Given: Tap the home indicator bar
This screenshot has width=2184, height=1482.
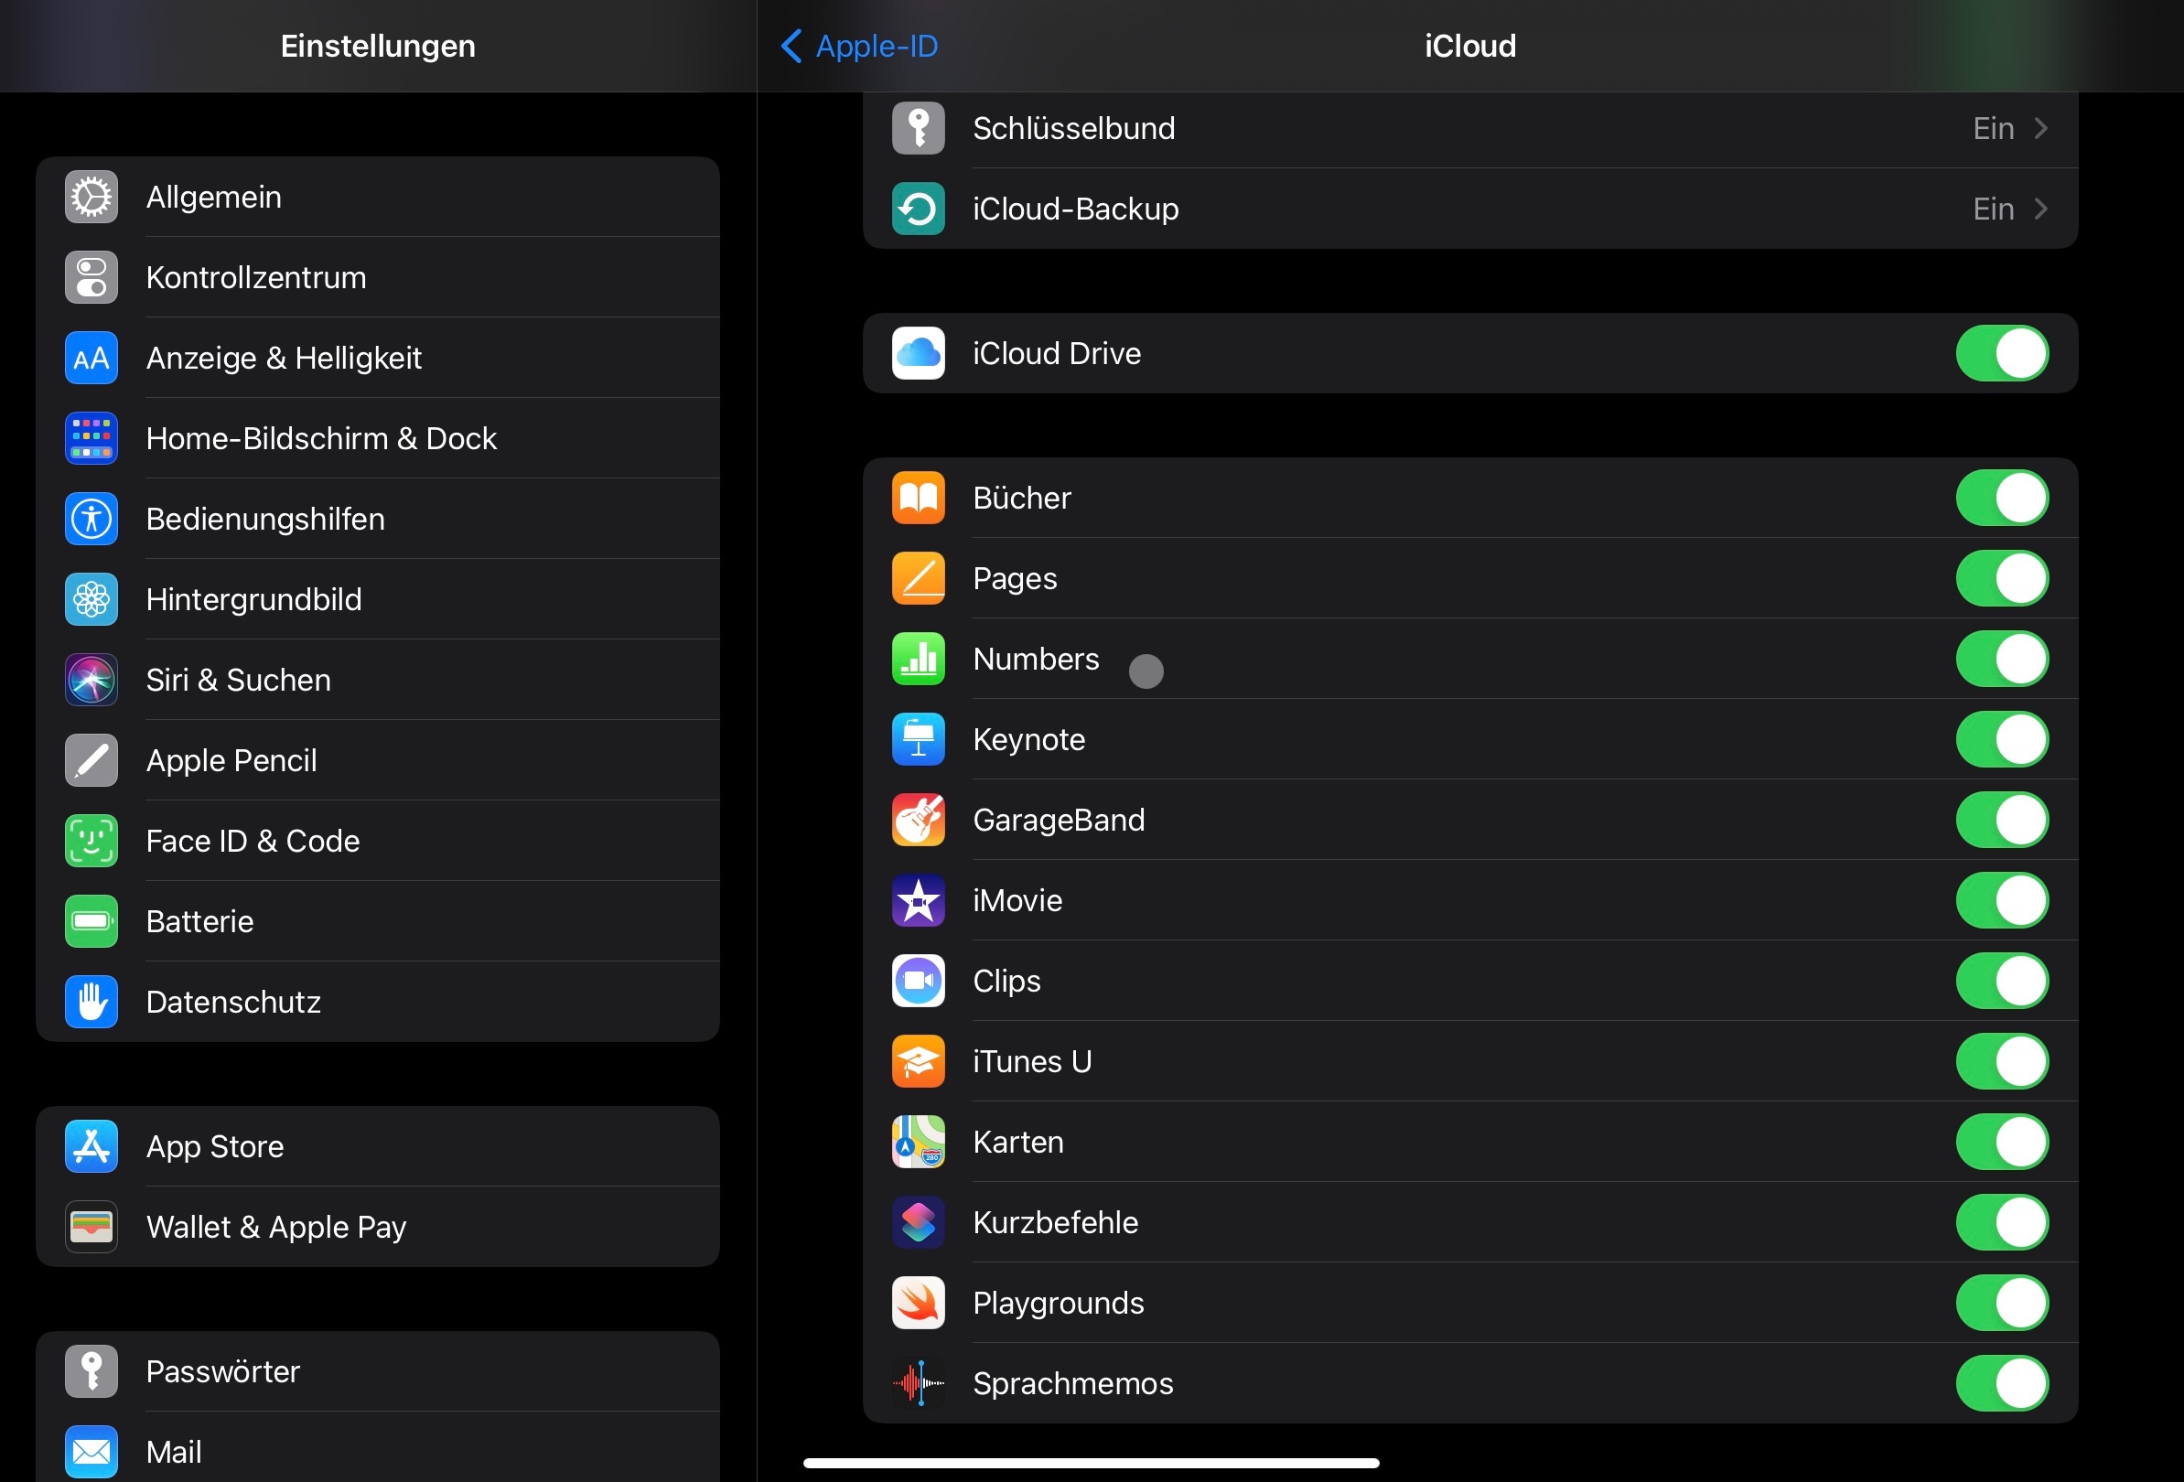Looking at the screenshot, I should click(x=1090, y=1462).
